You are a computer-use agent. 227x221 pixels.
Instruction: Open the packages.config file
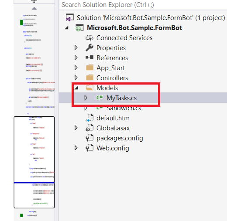point(120,138)
